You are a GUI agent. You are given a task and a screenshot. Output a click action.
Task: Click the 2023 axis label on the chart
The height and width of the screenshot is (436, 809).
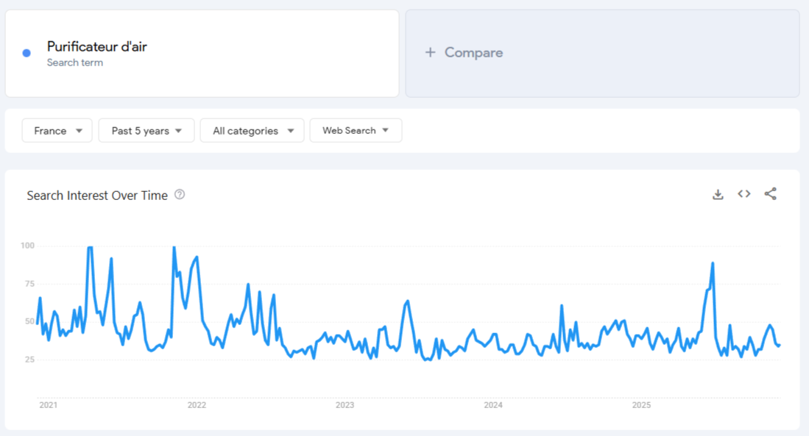345,404
